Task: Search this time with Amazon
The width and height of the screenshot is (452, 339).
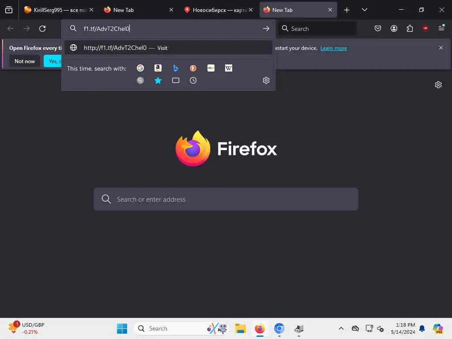Action: click(x=158, y=68)
